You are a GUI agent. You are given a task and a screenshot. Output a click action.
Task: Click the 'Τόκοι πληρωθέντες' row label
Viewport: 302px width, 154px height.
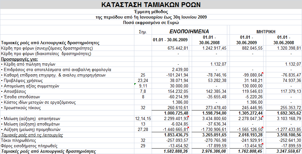pos(19,140)
